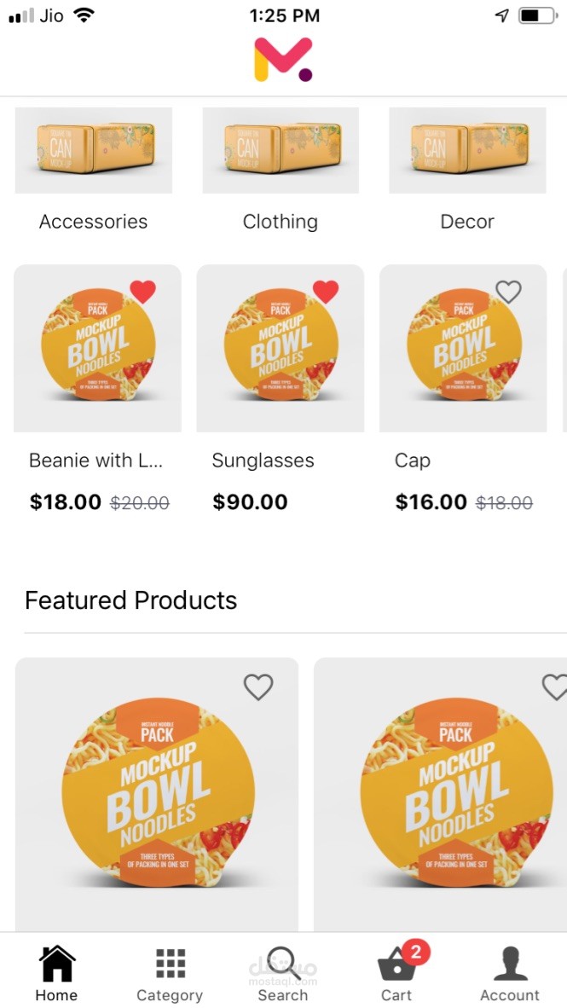The width and height of the screenshot is (567, 1008).
Task: Open the Accessories category image
Action: (94, 150)
